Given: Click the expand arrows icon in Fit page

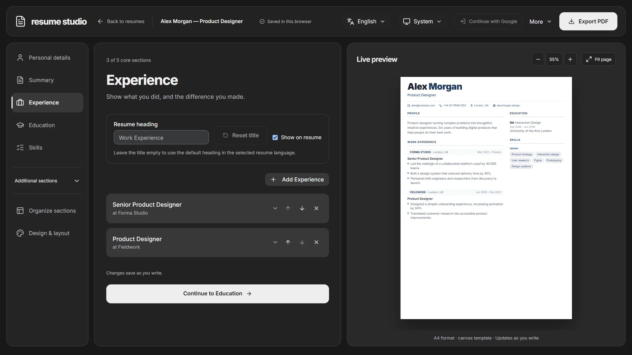Looking at the screenshot, I should click(589, 59).
